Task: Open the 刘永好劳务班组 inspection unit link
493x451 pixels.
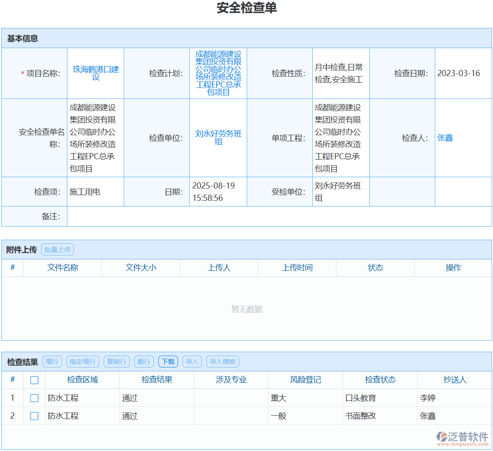Action: coord(218,138)
